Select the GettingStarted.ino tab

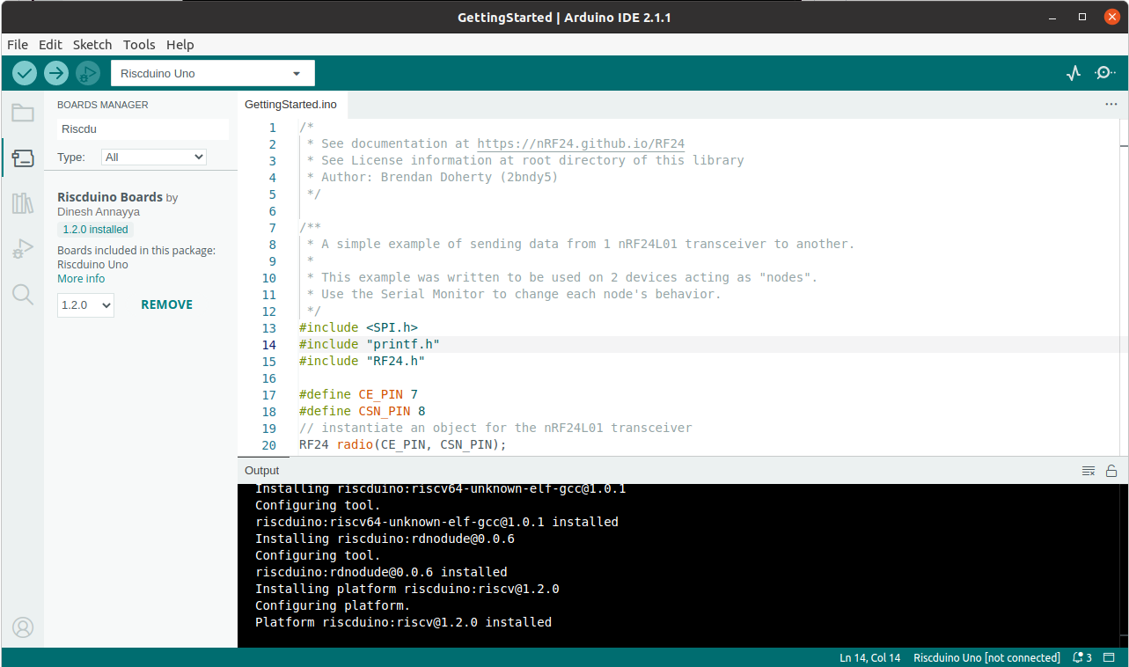click(291, 104)
